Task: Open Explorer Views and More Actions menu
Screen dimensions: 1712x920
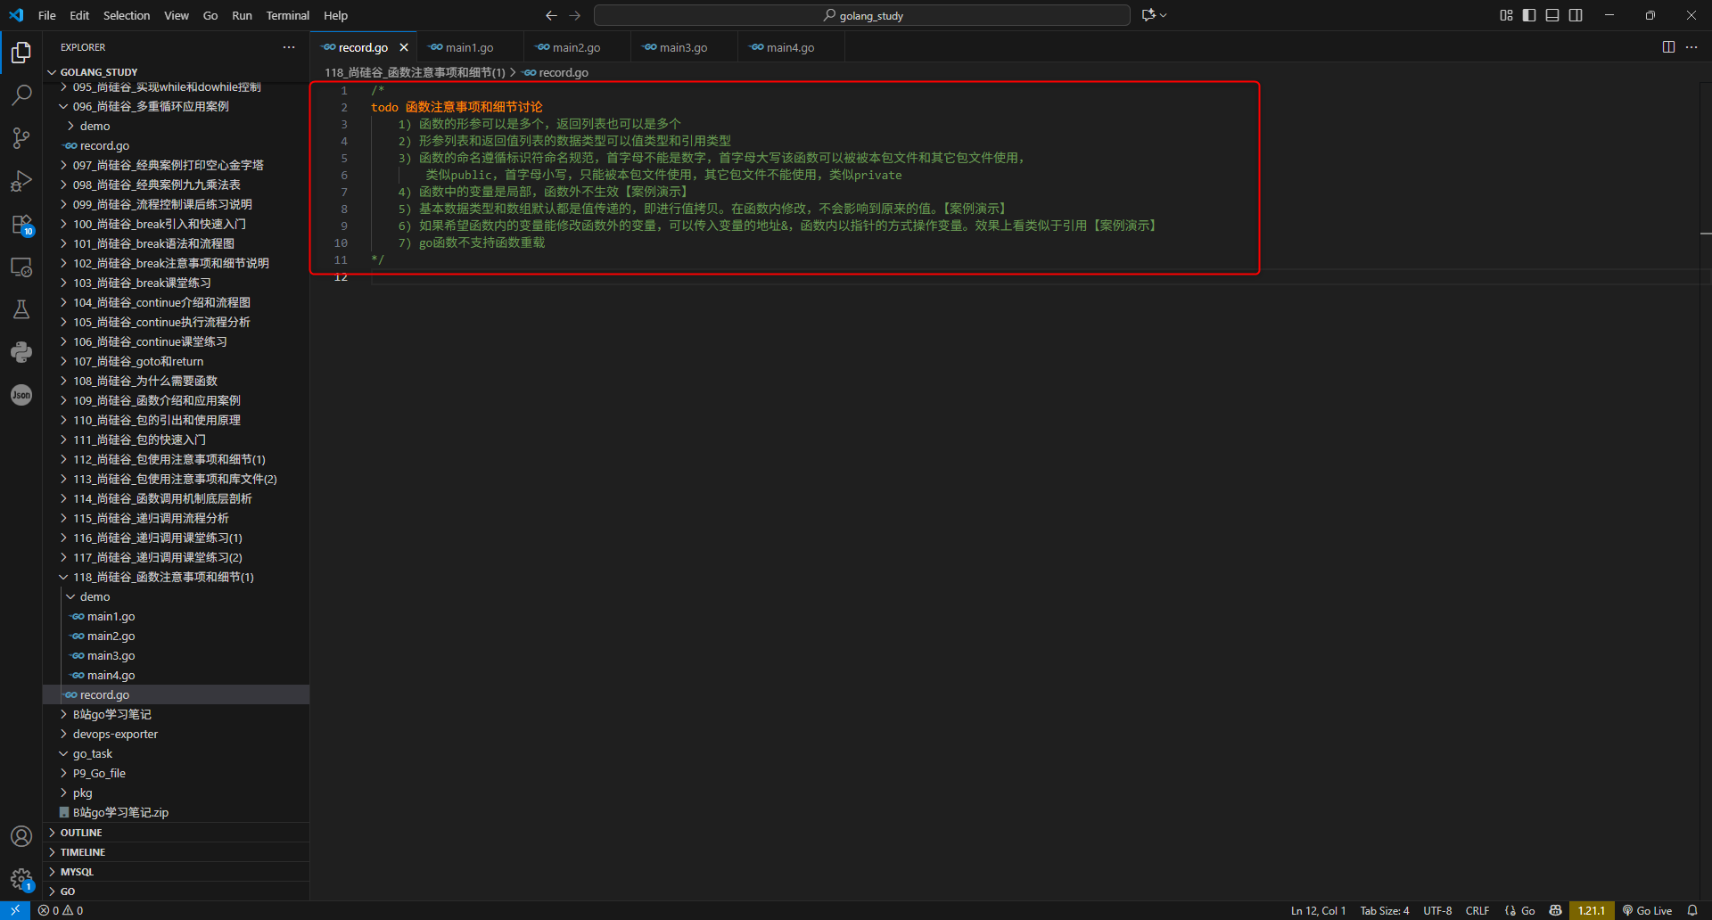Action: point(289,47)
